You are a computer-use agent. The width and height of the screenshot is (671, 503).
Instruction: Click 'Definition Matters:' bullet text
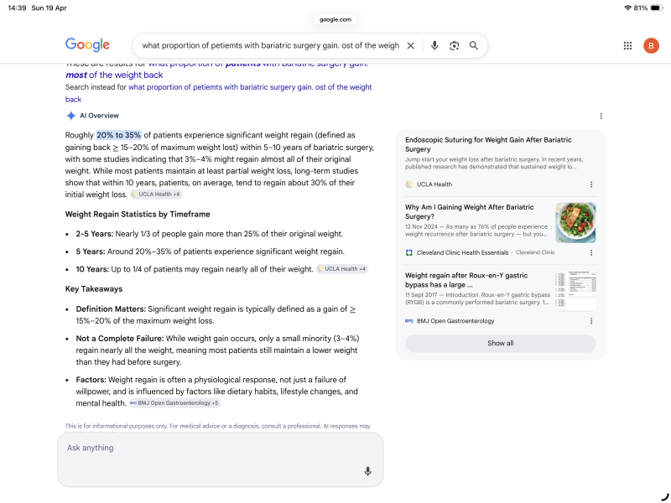pos(216,315)
